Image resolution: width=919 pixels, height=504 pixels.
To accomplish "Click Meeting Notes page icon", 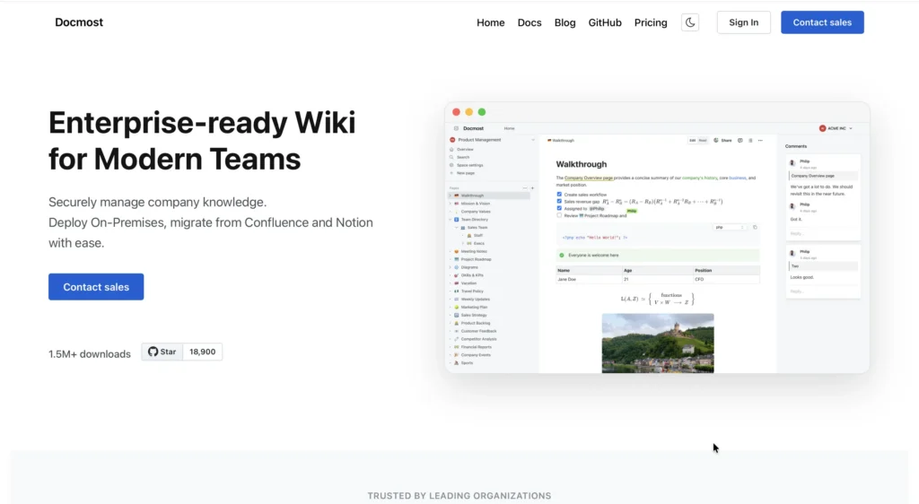I will click(x=457, y=251).
